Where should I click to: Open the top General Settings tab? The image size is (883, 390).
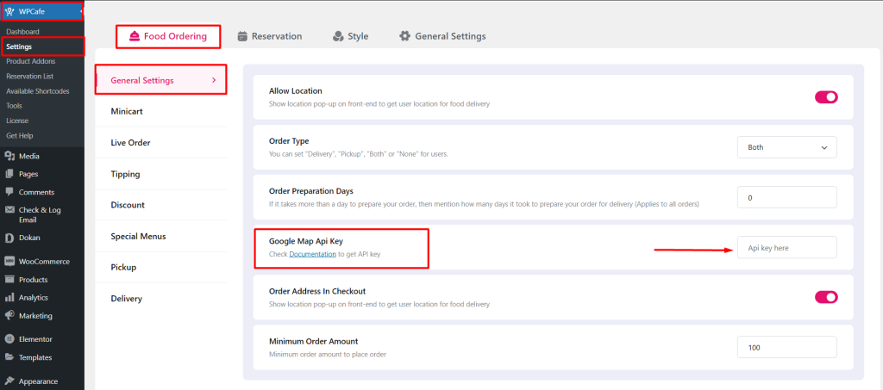(x=442, y=36)
